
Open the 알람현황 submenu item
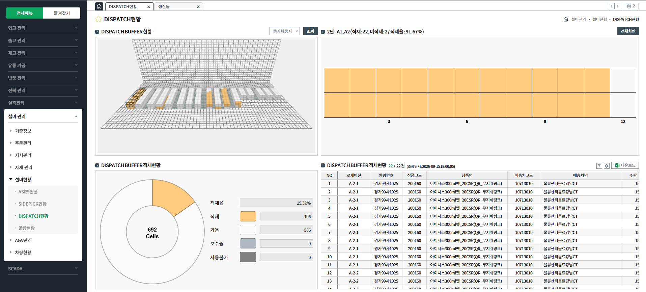pyautogui.click(x=27, y=228)
